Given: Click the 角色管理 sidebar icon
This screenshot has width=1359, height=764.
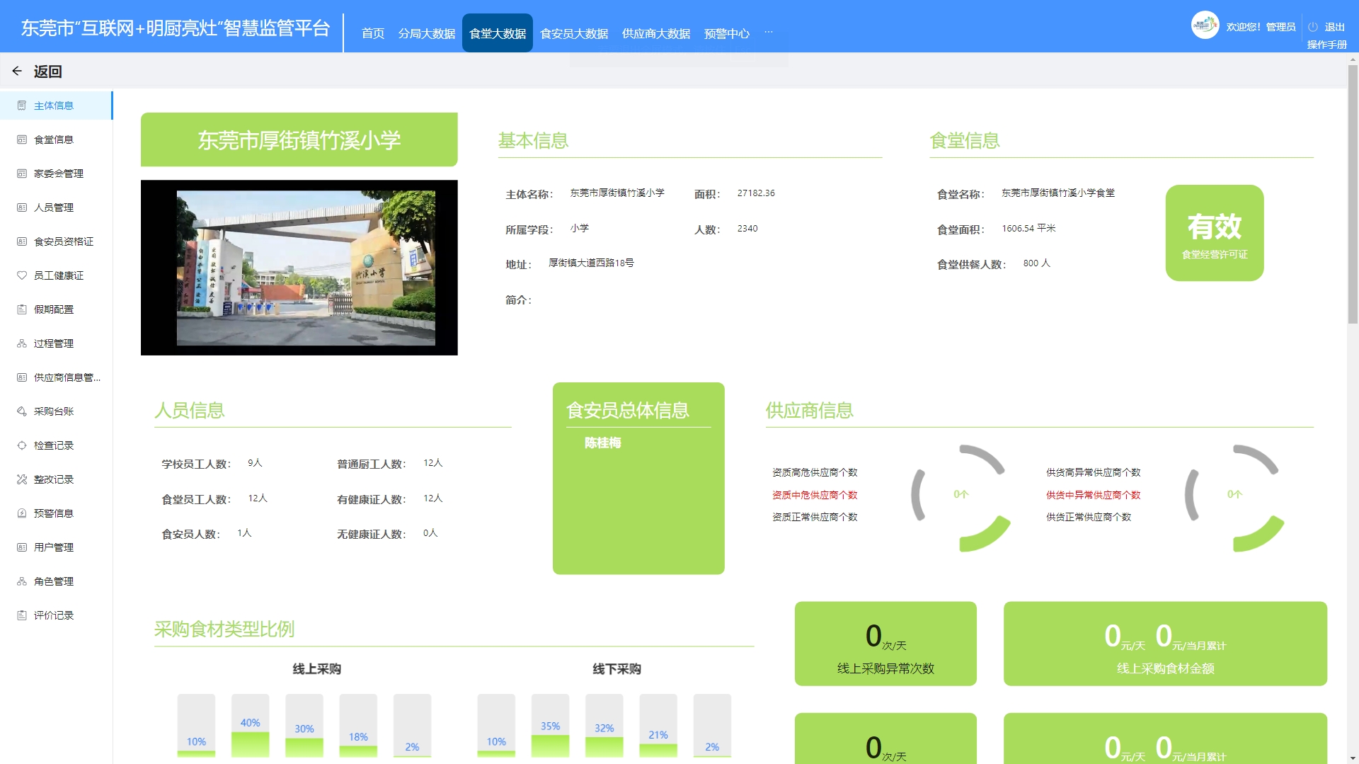Looking at the screenshot, I should coord(22,581).
